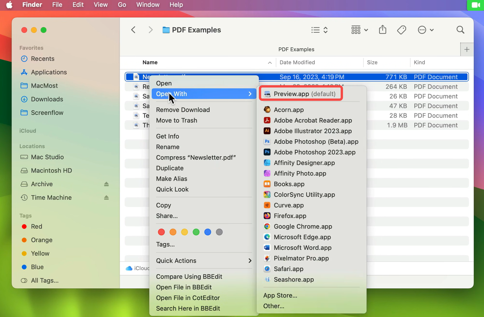Open the Group By dropdown in toolbar

point(360,30)
